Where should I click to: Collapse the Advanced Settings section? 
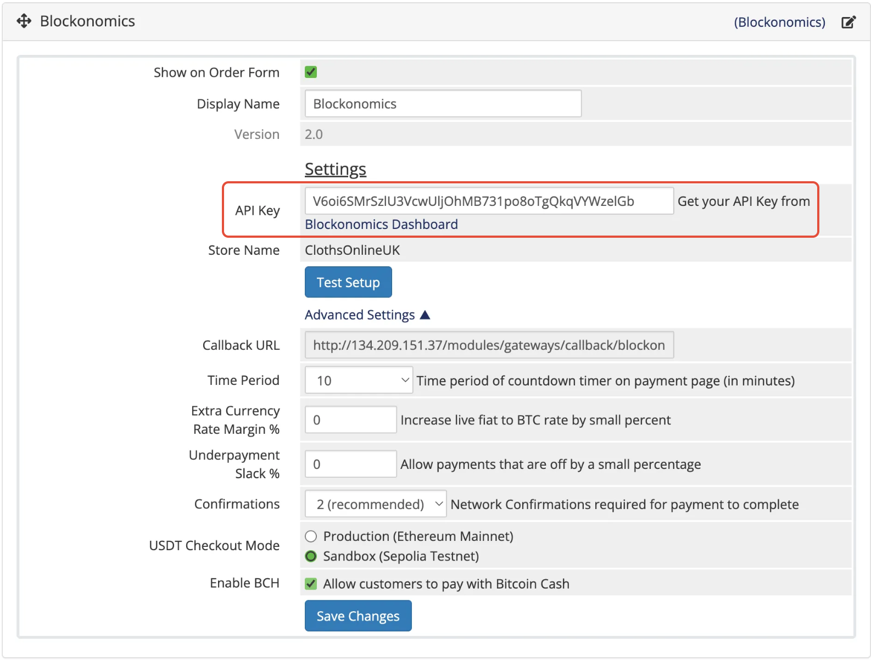[367, 315]
